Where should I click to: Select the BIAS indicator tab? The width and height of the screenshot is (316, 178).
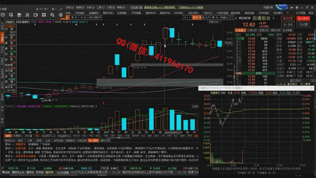pyautogui.click(x=120, y=136)
